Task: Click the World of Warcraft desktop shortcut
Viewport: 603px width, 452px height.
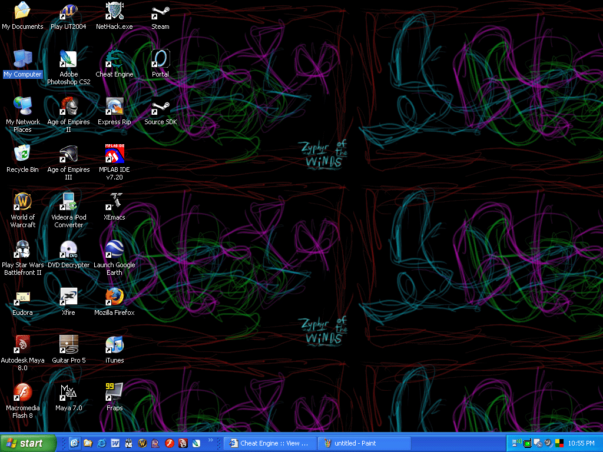Action: click(22, 210)
